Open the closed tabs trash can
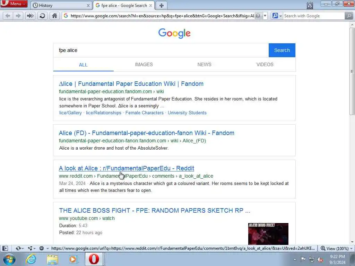Viewport: 355px width, 266px height. click(x=310, y=5)
